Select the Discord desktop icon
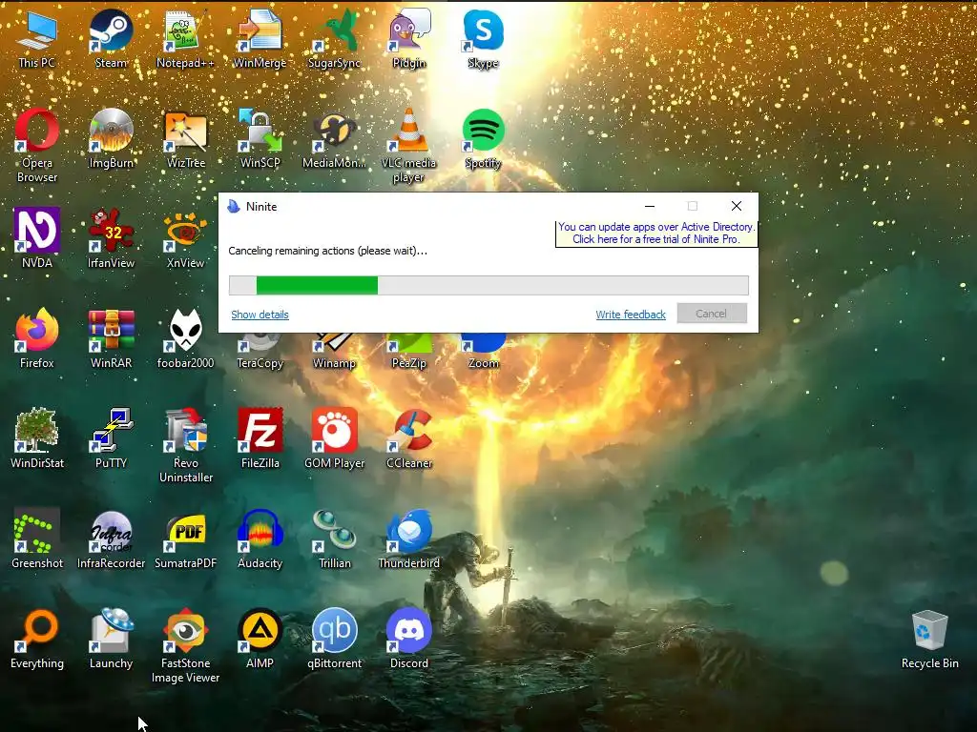The image size is (977, 732). tap(408, 640)
